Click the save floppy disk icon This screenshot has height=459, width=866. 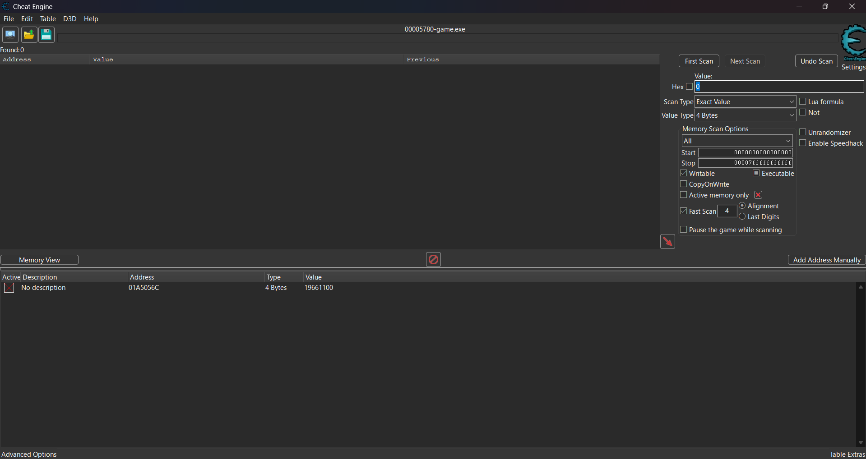click(x=46, y=35)
